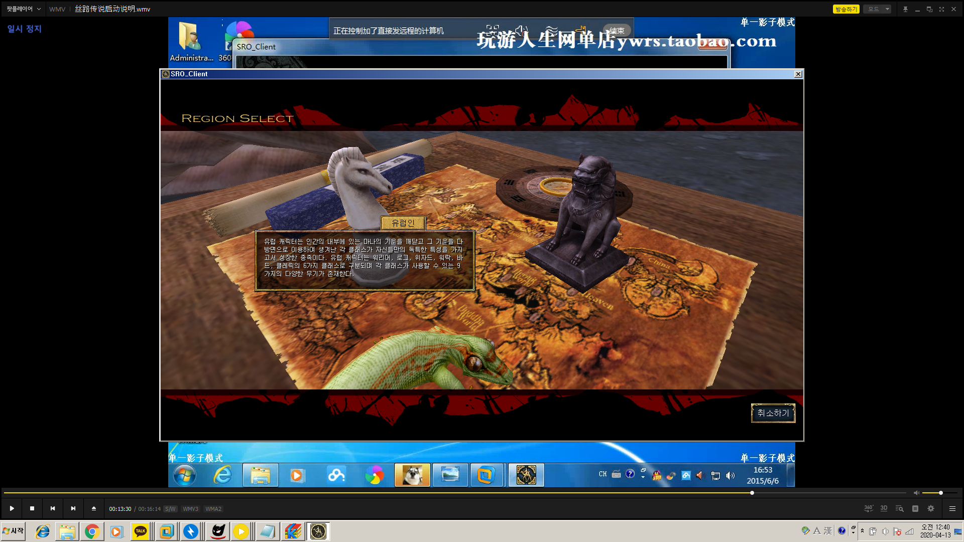Image resolution: width=964 pixels, height=542 pixels.
Task: Open the playlist search icon
Action: (899, 508)
